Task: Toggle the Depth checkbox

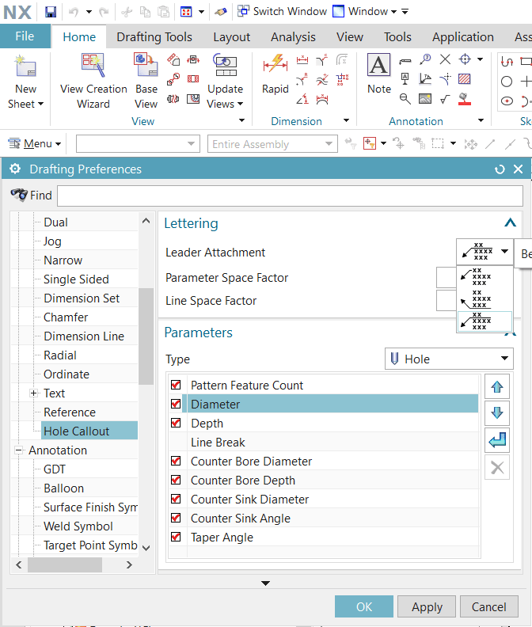Action: (176, 423)
